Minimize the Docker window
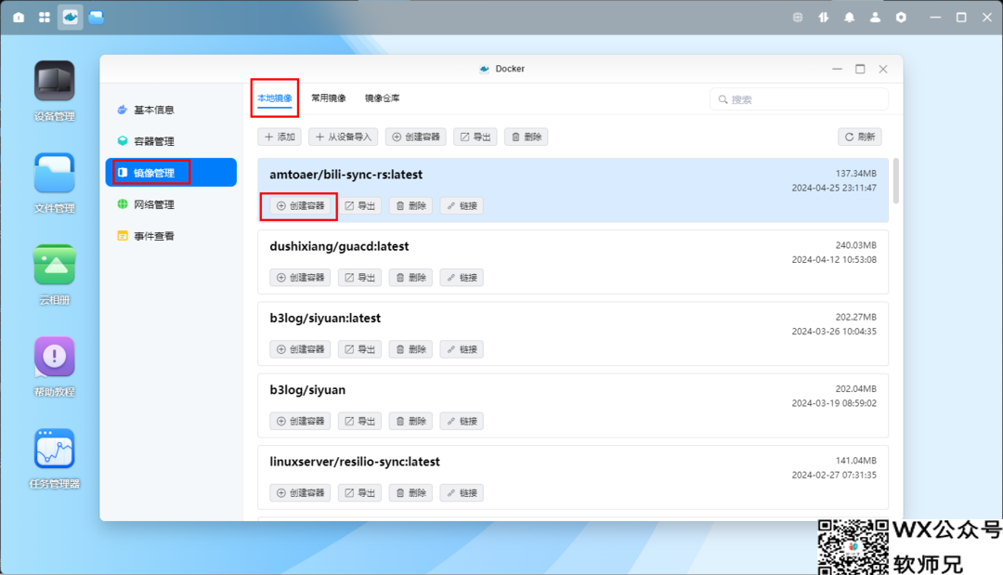This screenshot has width=1003, height=575. pyautogui.click(x=837, y=69)
